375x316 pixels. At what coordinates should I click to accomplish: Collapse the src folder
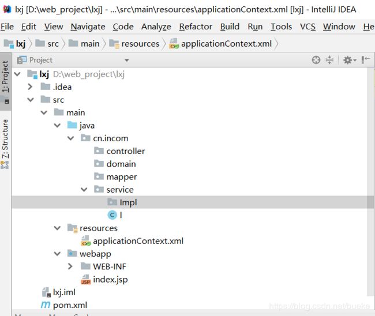click(31, 99)
